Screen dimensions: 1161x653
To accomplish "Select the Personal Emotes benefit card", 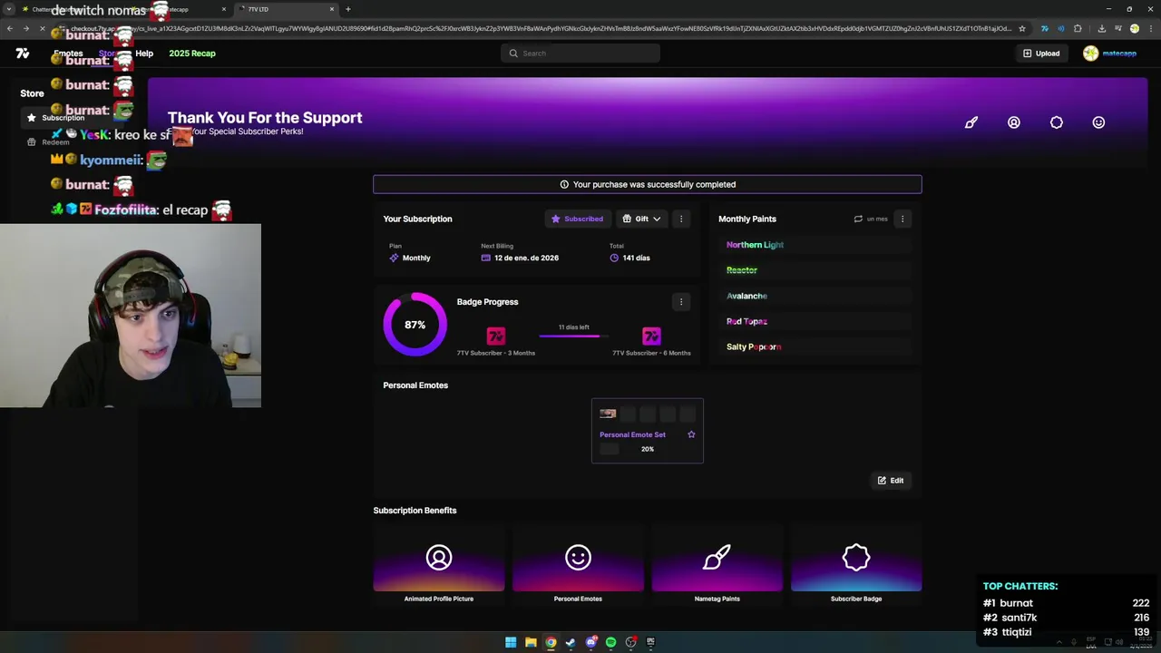I will pos(578,564).
